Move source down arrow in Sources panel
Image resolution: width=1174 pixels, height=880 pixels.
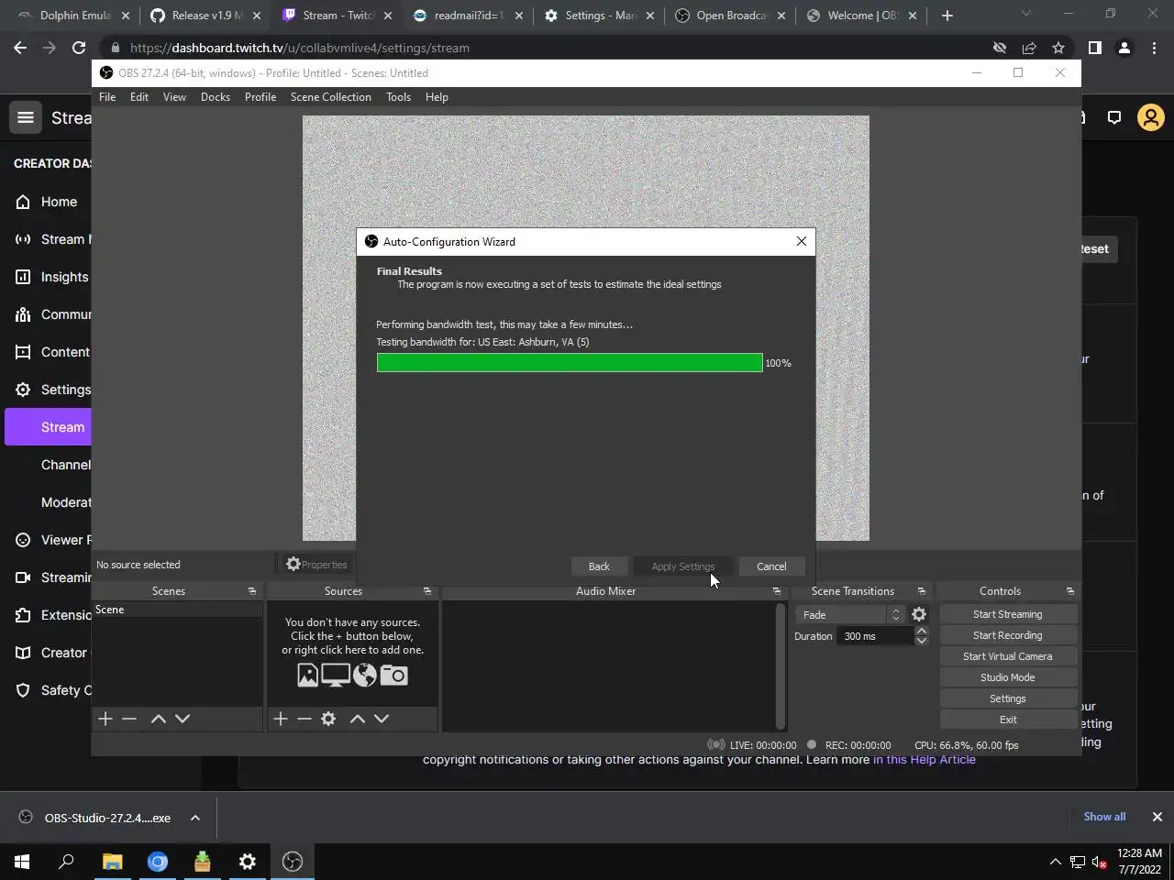(382, 719)
